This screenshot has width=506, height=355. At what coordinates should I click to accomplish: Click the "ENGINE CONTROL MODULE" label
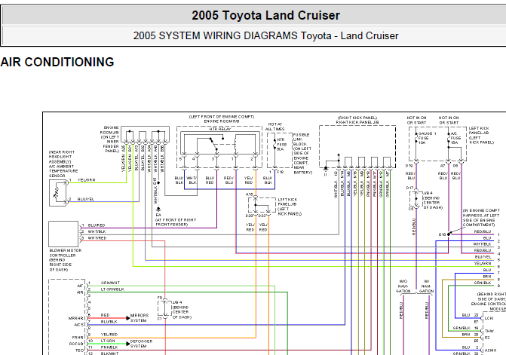[x=489, y=306]
